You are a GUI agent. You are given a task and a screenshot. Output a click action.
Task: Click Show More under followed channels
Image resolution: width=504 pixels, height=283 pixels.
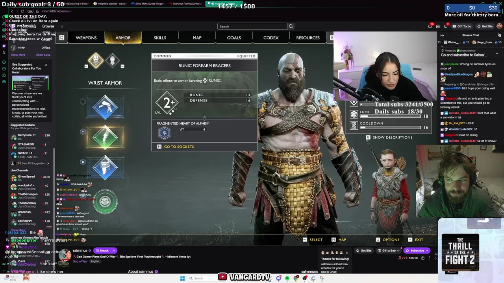18,55
